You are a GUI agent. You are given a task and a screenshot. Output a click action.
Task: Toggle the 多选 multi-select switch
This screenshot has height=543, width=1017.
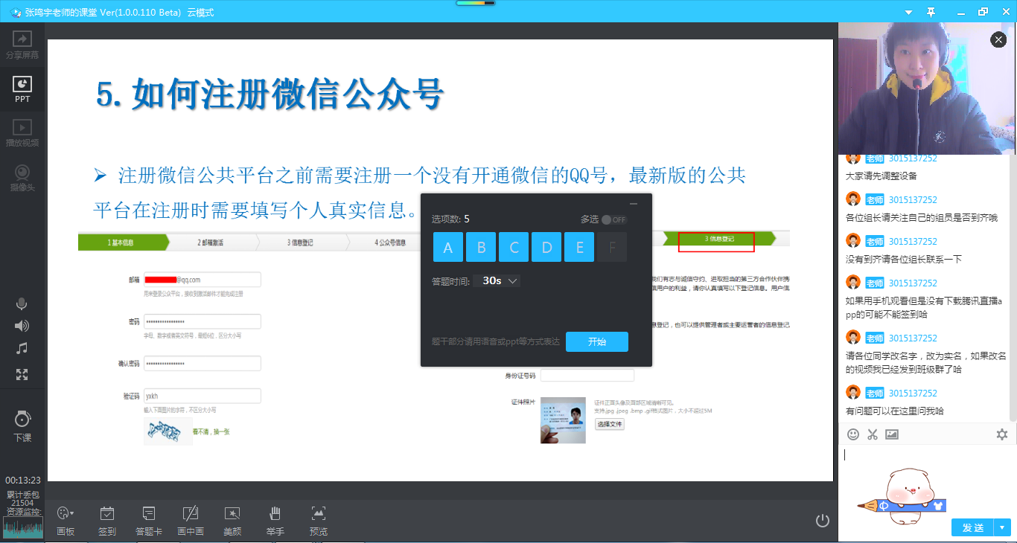tap(614, 219)
